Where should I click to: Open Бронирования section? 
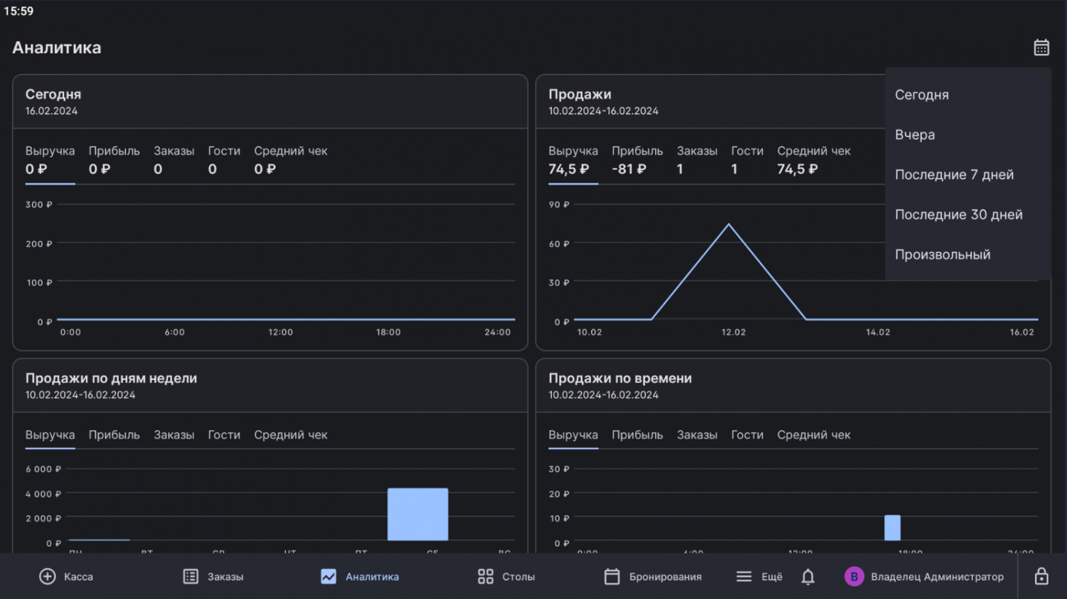[x=652, y=577]
